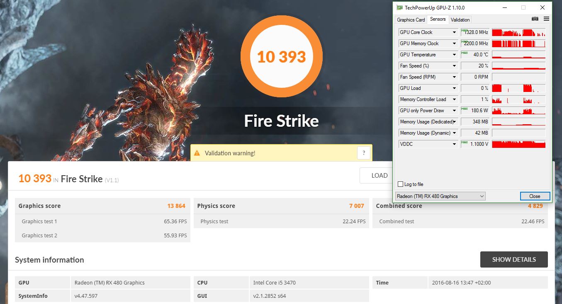Click the GPU Core Clock history graph
Image resolution: width=562 pixels, height=304 pixels.
coord(518,32)
